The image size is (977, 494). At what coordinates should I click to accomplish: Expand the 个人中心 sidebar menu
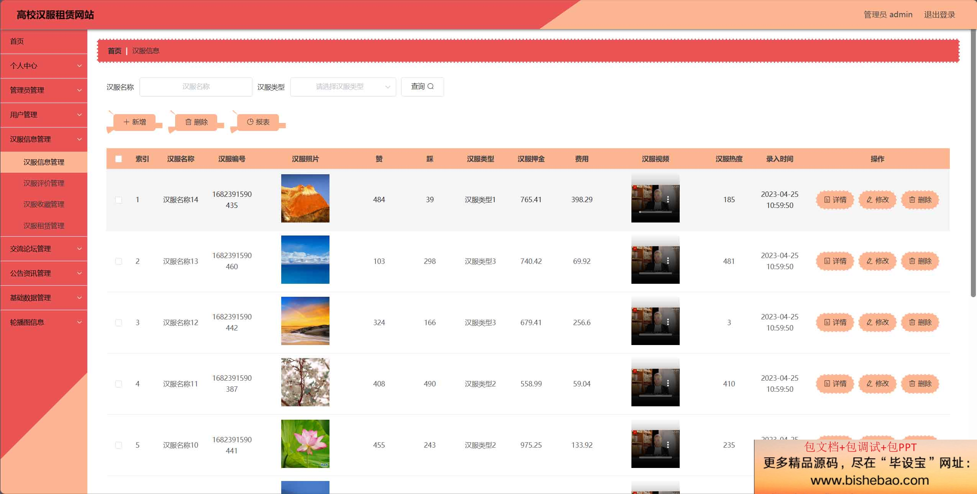point(44,66)
